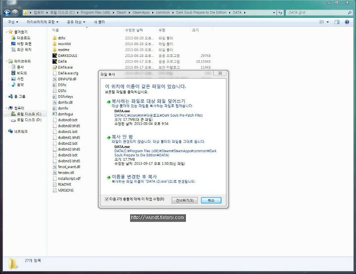Select 즐겨찾기 in navigation pane
Image resolution: width=356 pixels, height=274 pixels.
21,32
